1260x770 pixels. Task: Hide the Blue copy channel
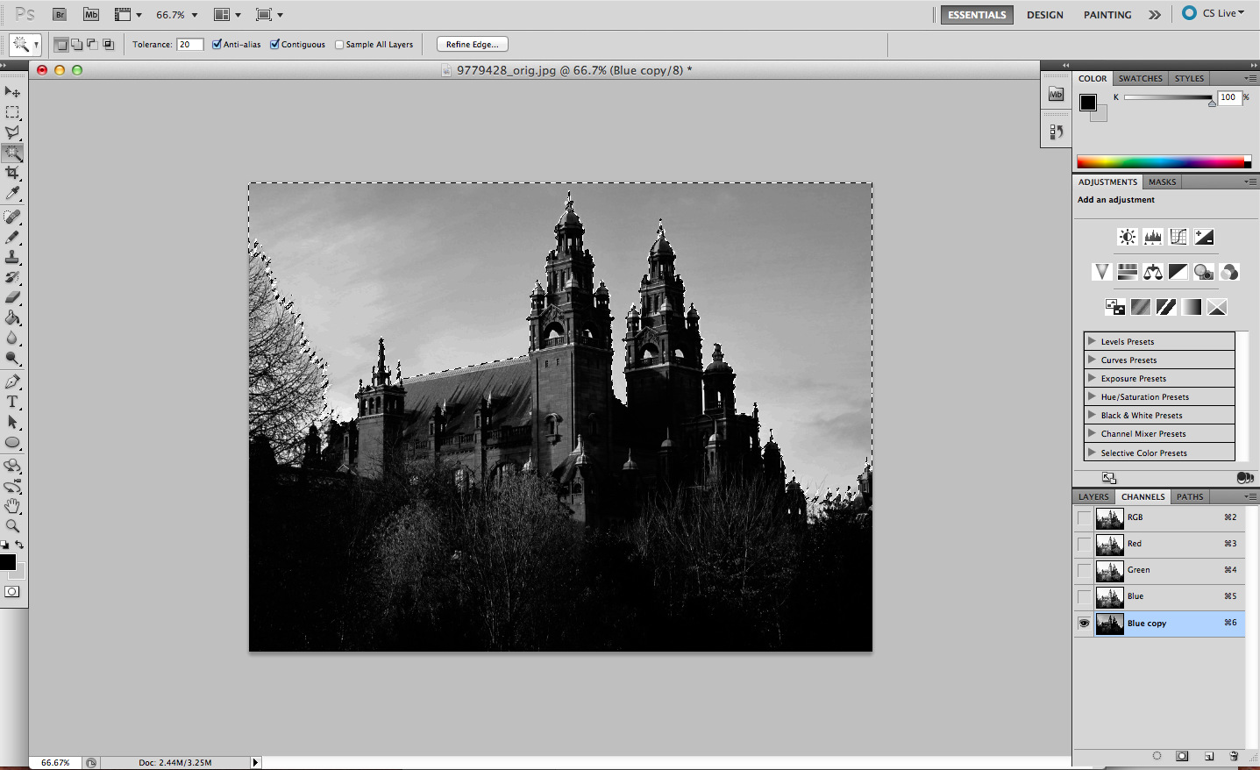click(x=1085, y=624)
